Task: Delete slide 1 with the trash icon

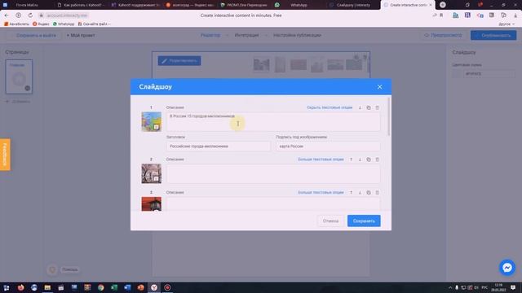Action: coord(377,107)
